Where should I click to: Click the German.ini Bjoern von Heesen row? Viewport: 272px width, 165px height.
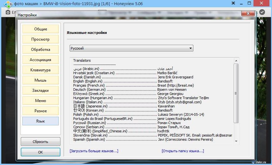click(x=130, y=90)
